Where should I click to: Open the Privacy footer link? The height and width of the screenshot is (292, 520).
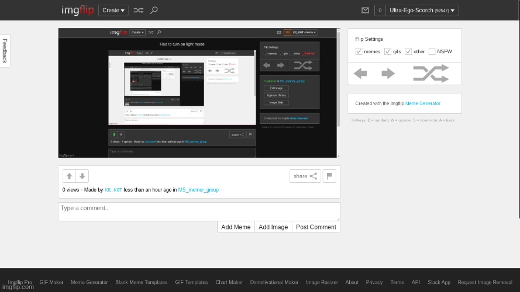pos(374,282)
